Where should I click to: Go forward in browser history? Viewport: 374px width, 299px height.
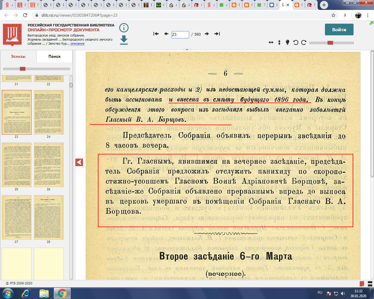[x=15, y=15]
